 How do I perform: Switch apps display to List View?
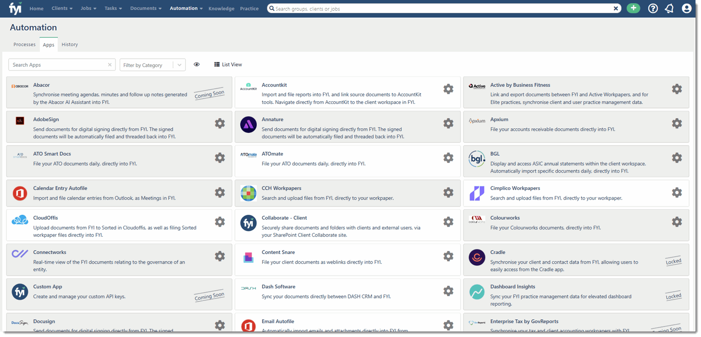click(x=228, y=64)
